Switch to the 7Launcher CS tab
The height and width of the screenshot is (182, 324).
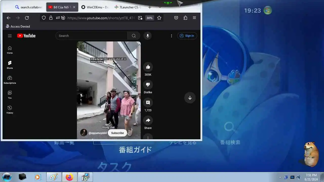pyautogui.click(x=128, y=7)
